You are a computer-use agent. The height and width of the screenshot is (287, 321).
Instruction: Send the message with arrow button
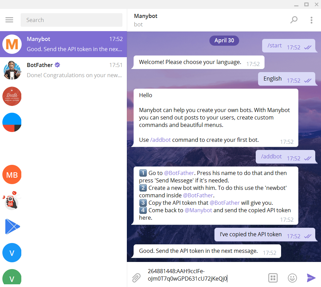[x=311, y=278]
